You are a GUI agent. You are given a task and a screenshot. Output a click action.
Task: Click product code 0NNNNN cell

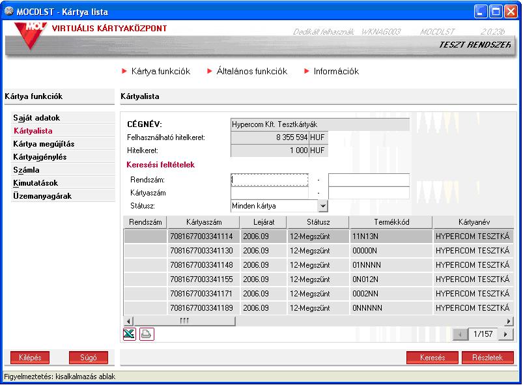tap(391, 308)
